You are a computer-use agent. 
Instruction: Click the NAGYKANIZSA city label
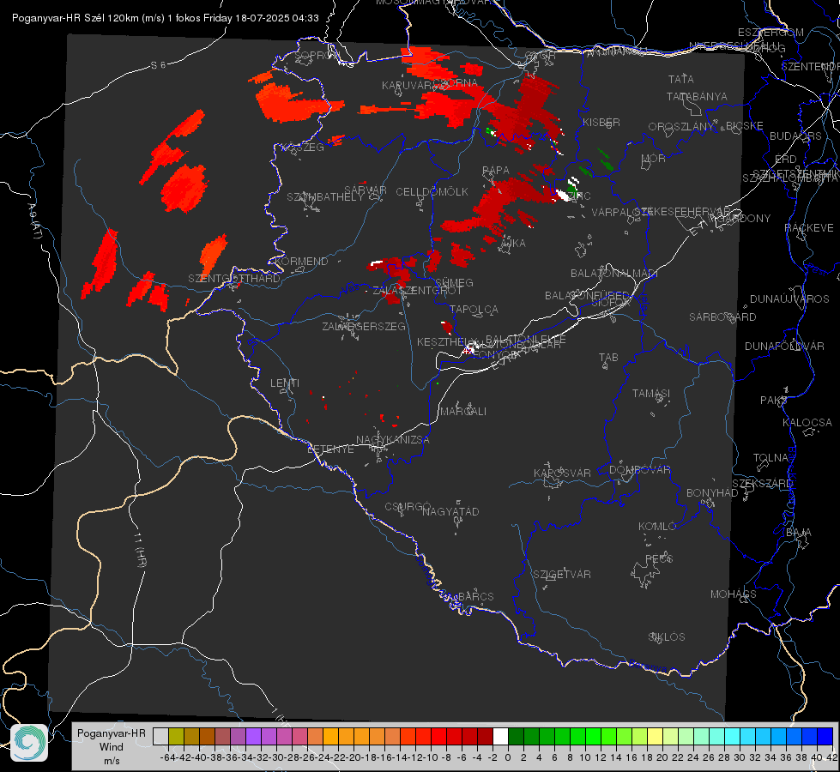393,440
